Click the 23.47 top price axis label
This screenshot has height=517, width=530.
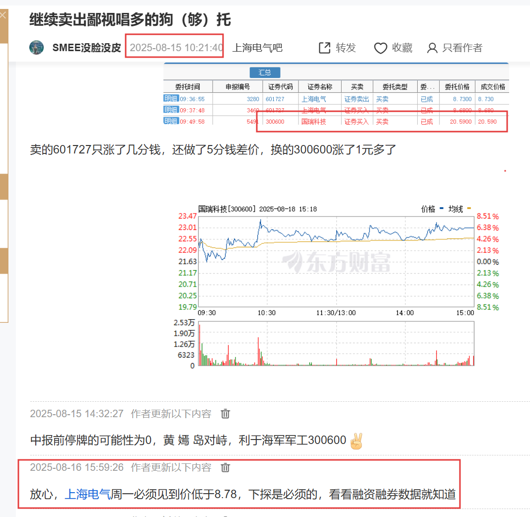[x=187, y=216]
